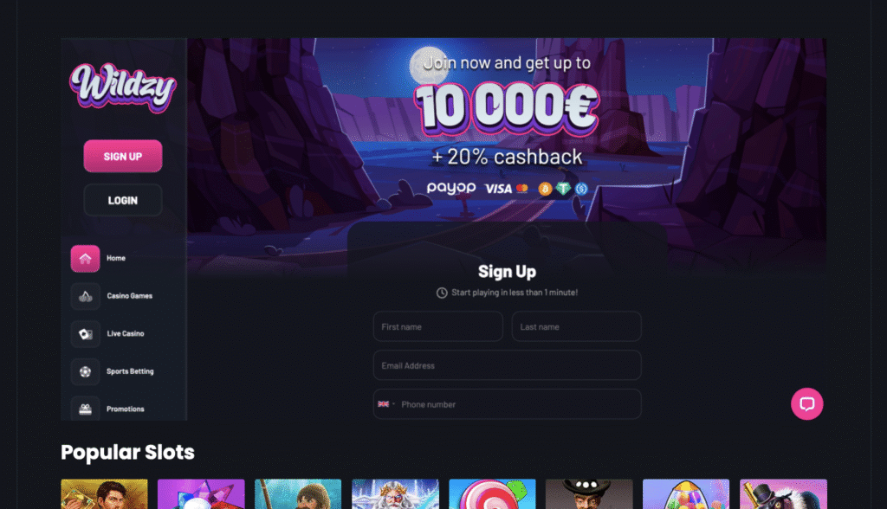Screen dimensions: 887x509
Task: Open the Casino Games cherry icon
Action: tap(86, 296)
